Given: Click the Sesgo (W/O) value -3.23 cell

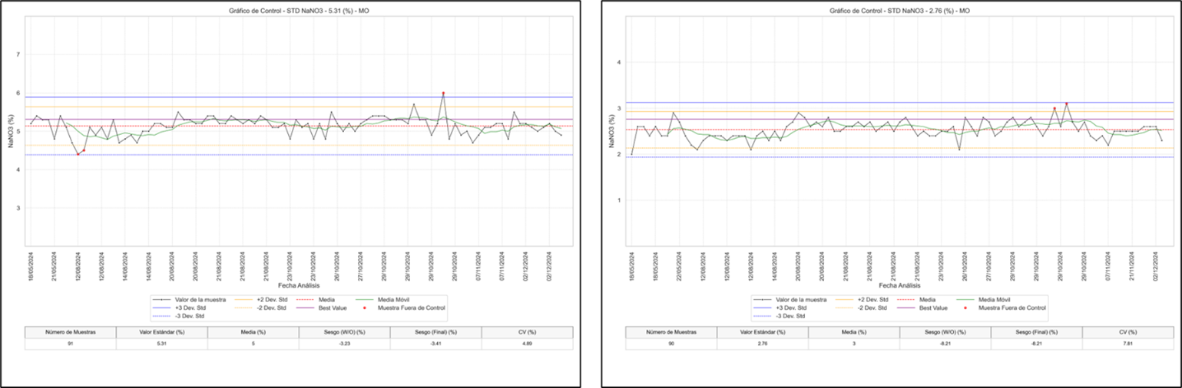Looking at the screenshot, I should pos(344,344).
